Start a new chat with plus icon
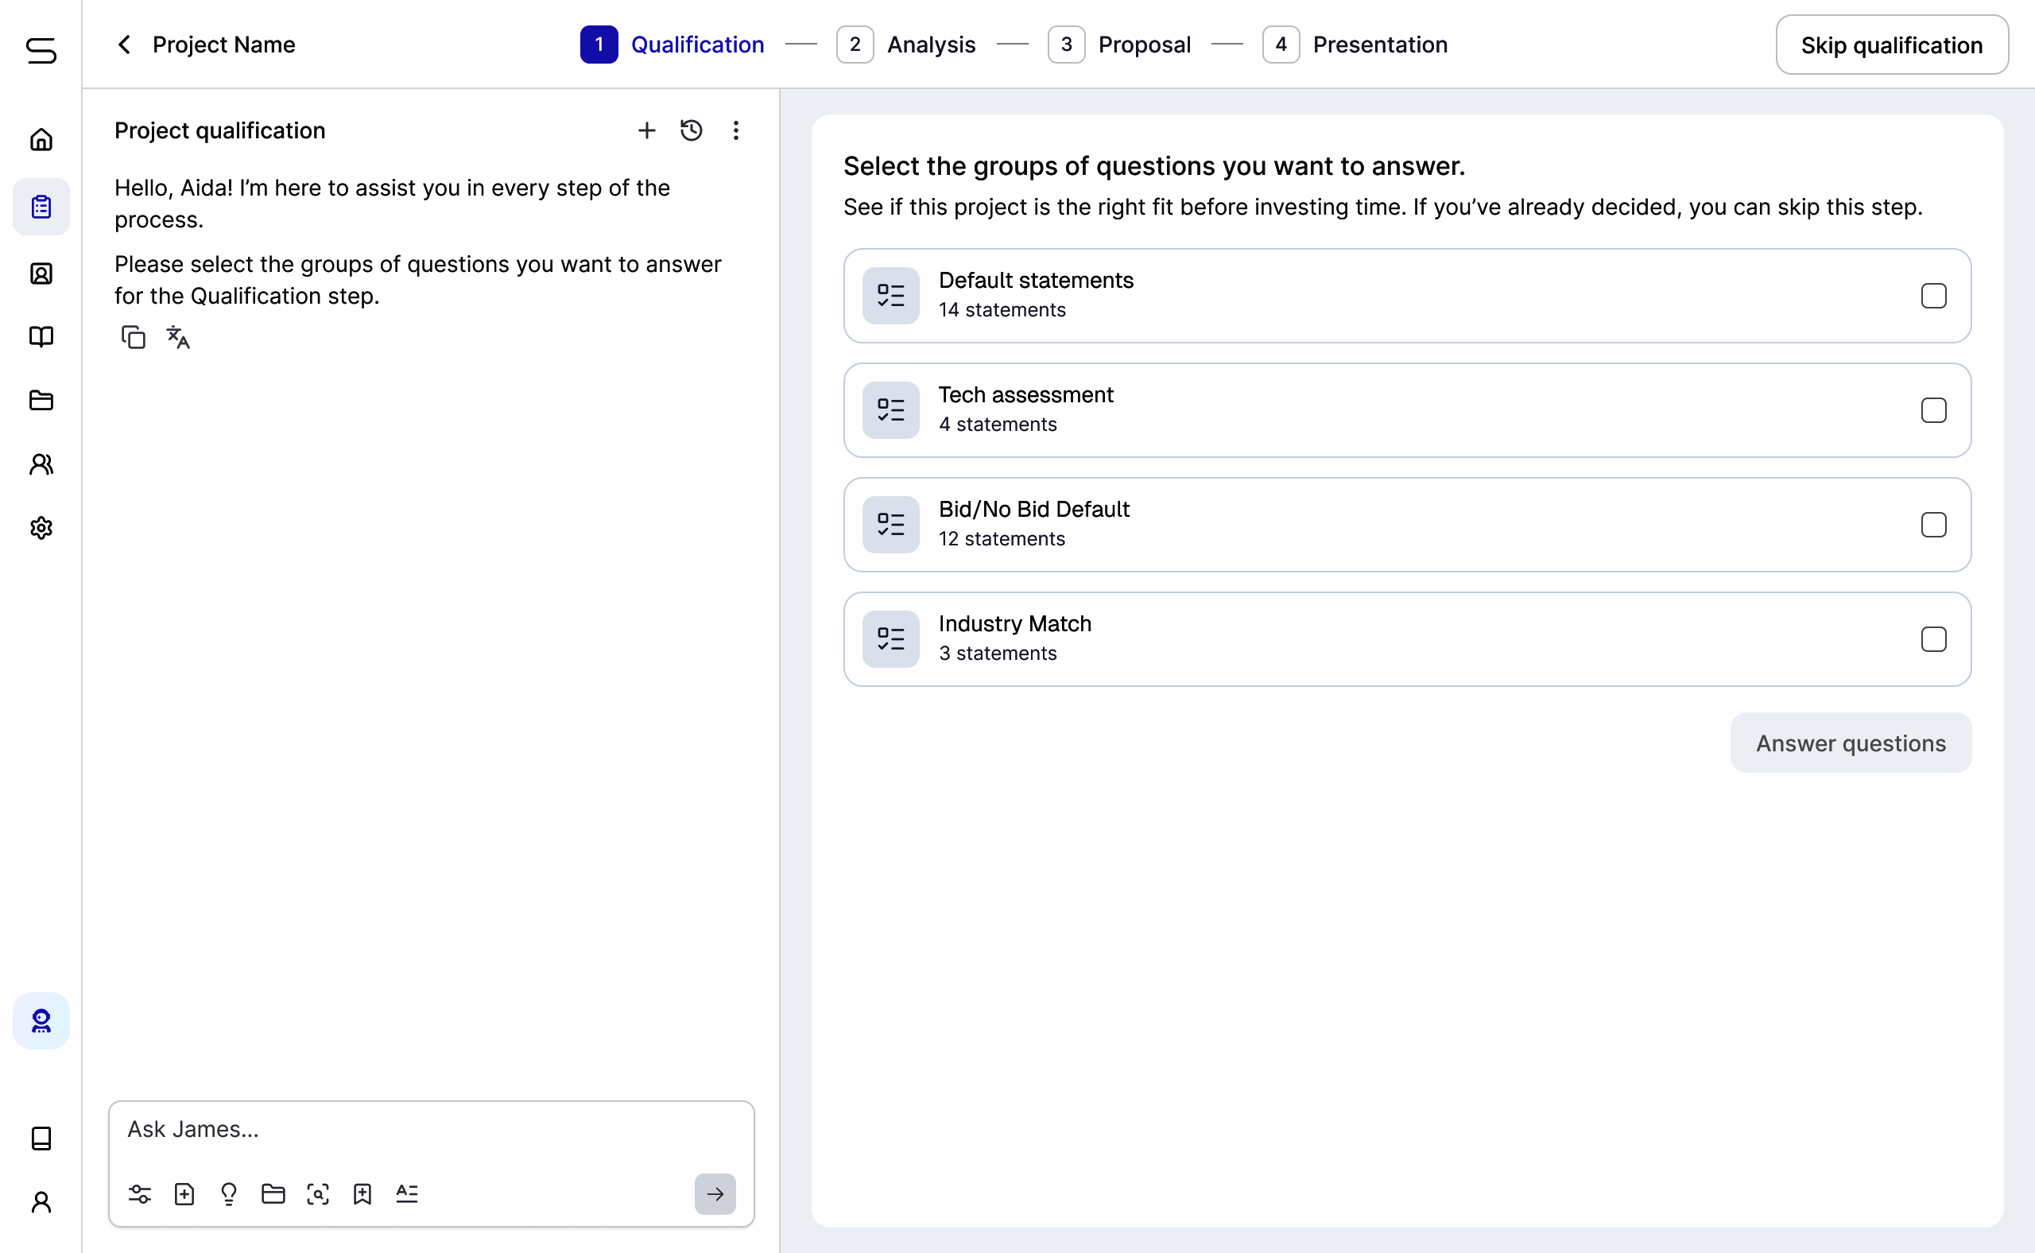The height and width of the screenshot is (1253, 2035). (x=646, y=130)
